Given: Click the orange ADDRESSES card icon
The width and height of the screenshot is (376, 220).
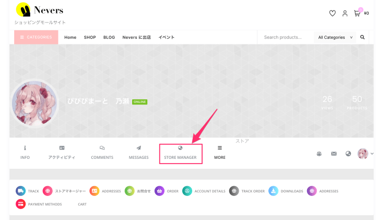Looking at the screenshot, I should (x=95, y=191).
